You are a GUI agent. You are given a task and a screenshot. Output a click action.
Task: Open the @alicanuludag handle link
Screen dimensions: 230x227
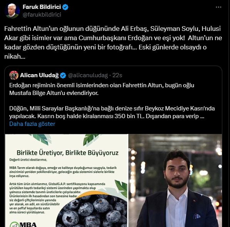(x=88, y=75)
